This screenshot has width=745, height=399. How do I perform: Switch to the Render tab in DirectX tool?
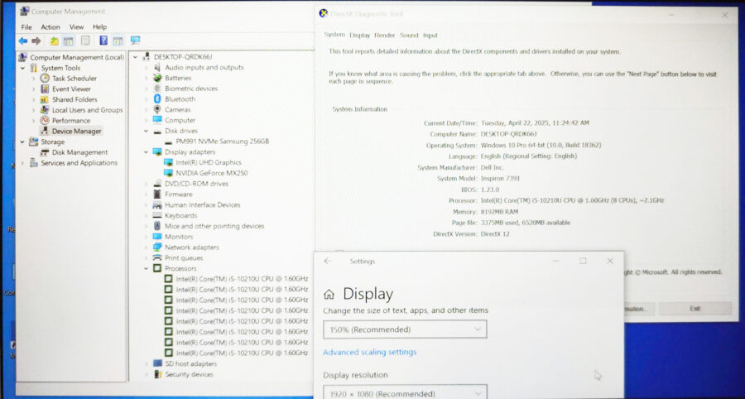(x=385, y=35)
